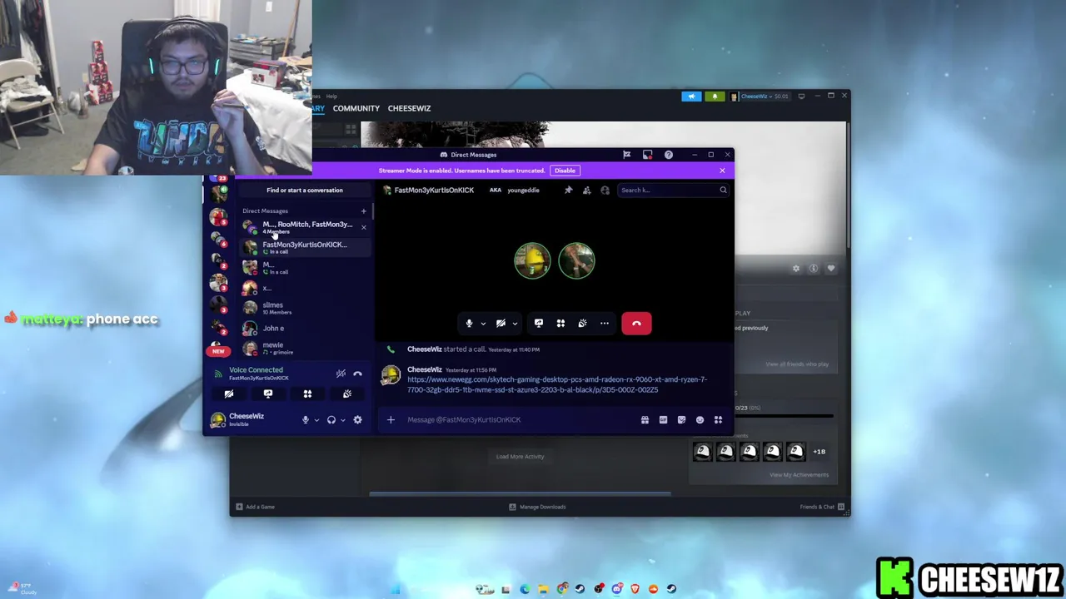Open Find or start a conversation
This screenshot has height=599, width=1066.
point(305,190)
